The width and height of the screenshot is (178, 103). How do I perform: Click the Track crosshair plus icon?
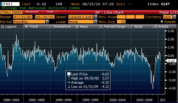(x=27, y=27)
